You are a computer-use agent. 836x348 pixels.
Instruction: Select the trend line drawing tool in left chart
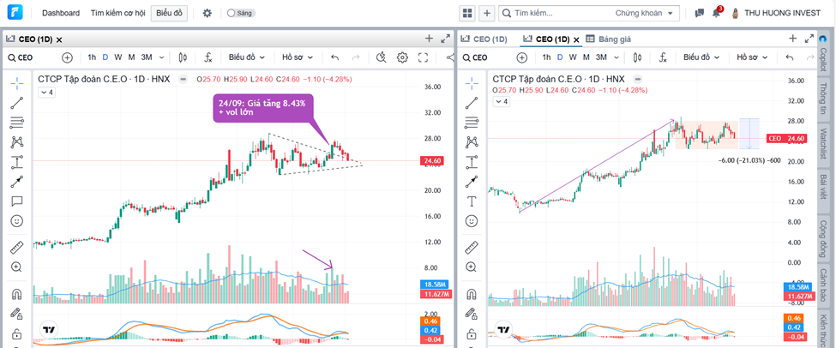pos(16,103)
